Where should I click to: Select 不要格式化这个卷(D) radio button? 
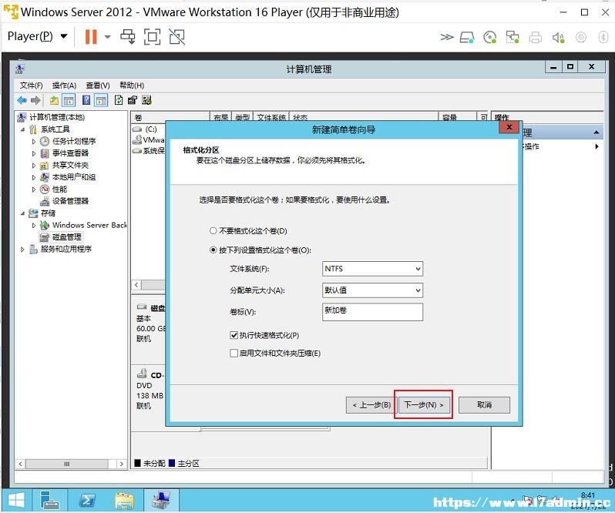(x=213, y=231)
